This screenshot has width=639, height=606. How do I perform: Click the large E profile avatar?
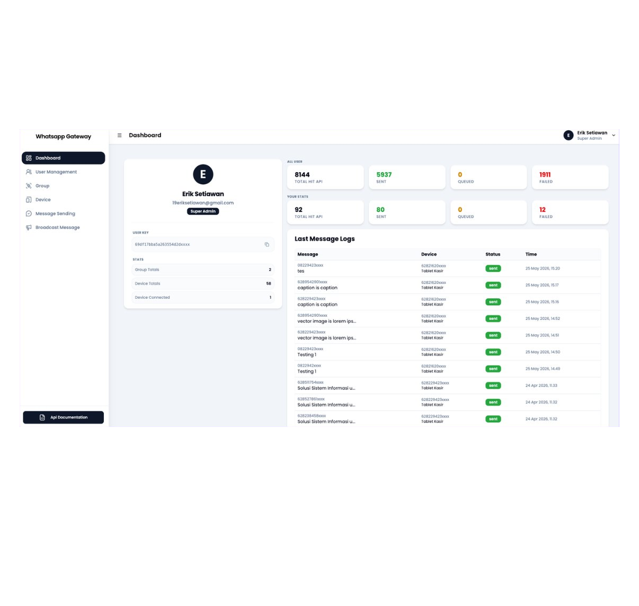coord(203,174)
